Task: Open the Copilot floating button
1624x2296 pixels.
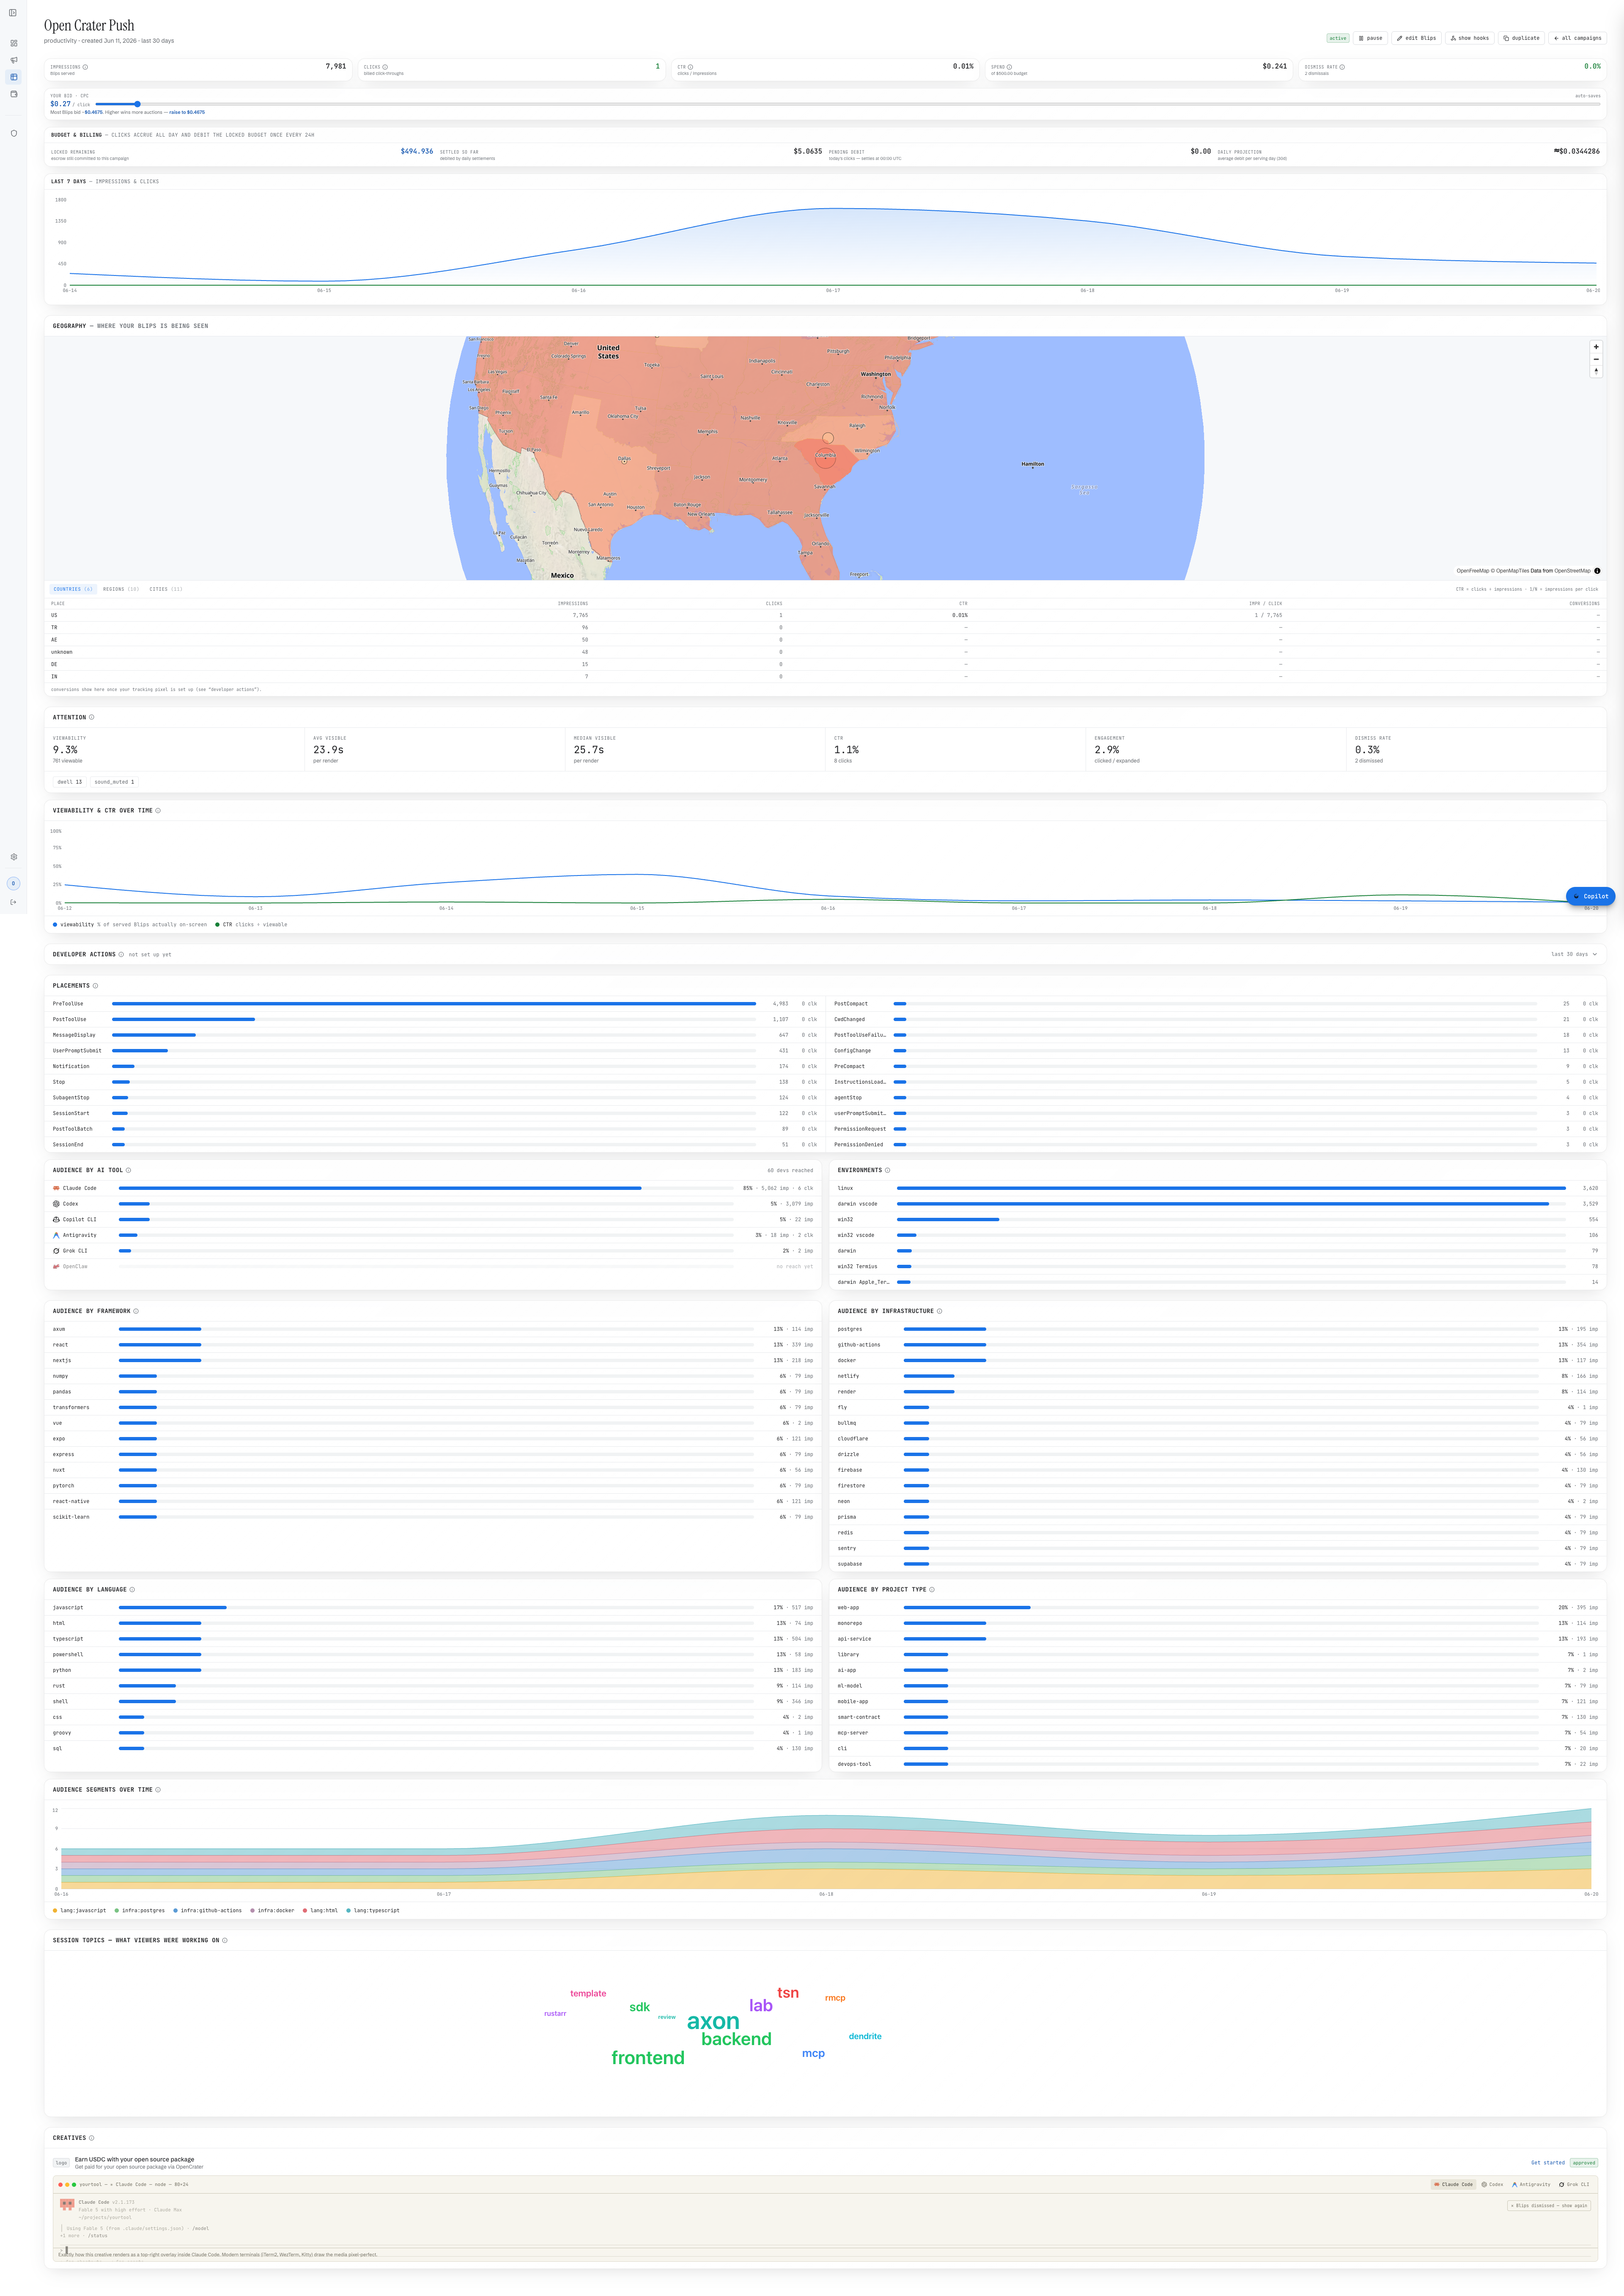Action: (1590, 896)
